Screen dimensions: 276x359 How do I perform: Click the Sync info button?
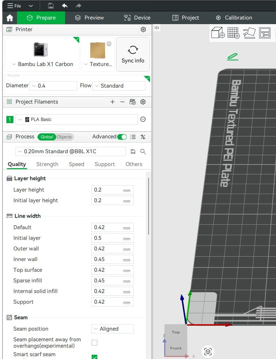(x=133, y=54)
